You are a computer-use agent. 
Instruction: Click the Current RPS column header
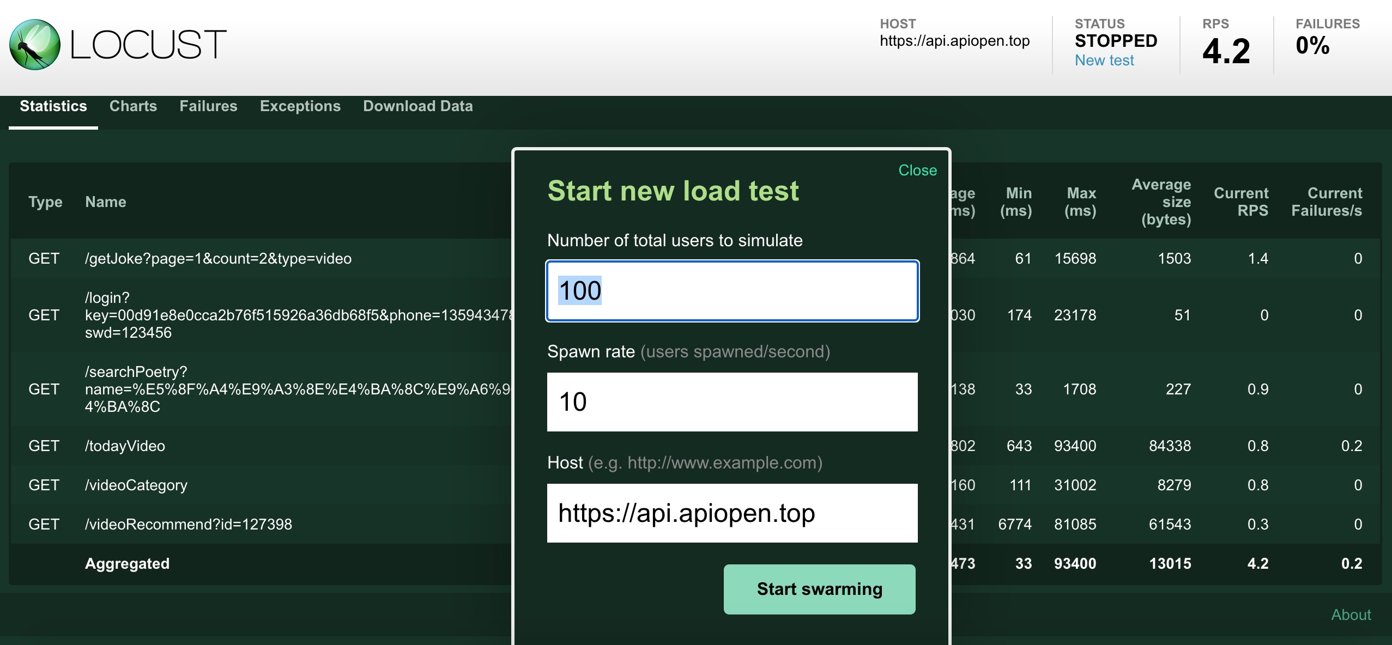[x=1241, y=202]
